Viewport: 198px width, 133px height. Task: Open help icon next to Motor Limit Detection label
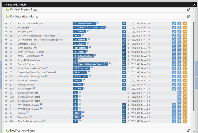pos(42,55)
